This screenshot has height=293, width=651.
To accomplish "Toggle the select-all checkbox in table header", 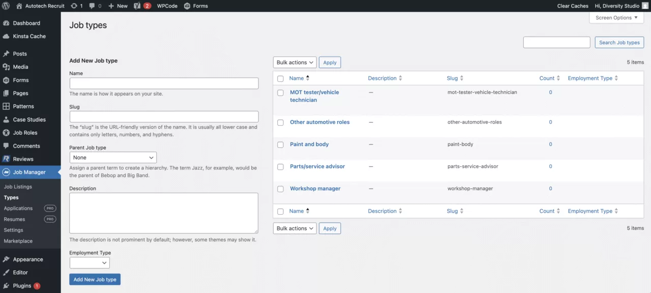I will (280, 79).
